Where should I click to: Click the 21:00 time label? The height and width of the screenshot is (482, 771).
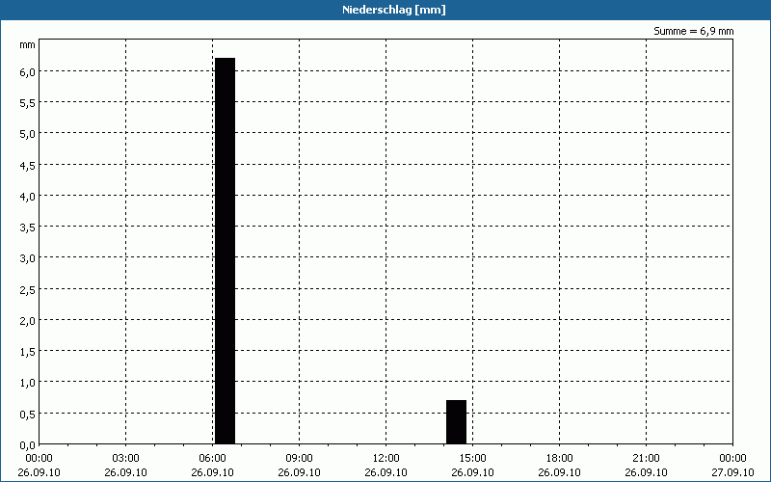click(x=646, y=459)
